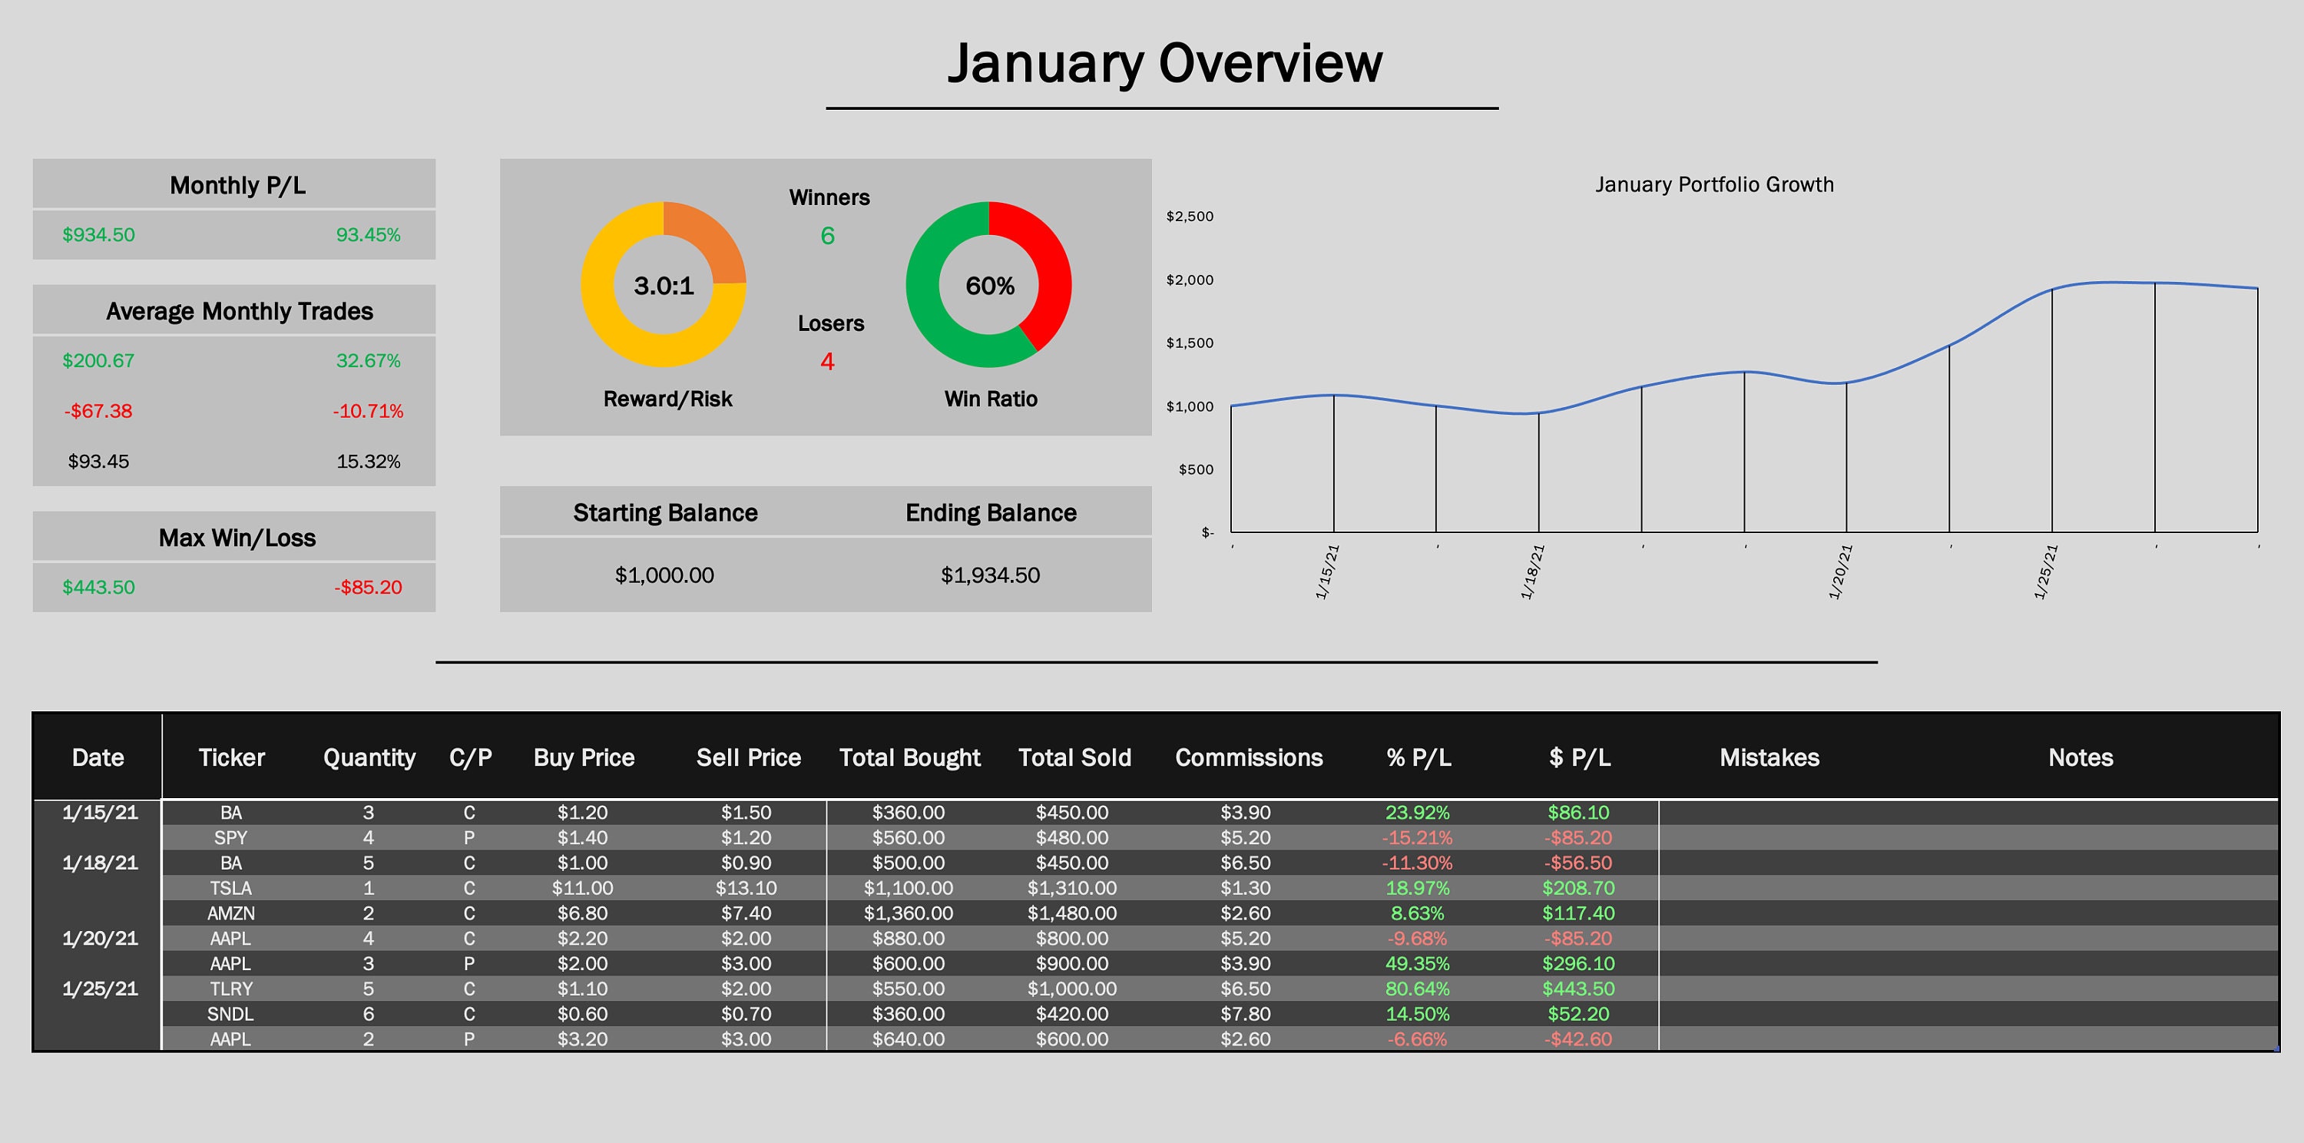This screenshot has height=1143, width=2304.
Task: Select the TSLA ticker cell
Action: [x=232, y=888]
